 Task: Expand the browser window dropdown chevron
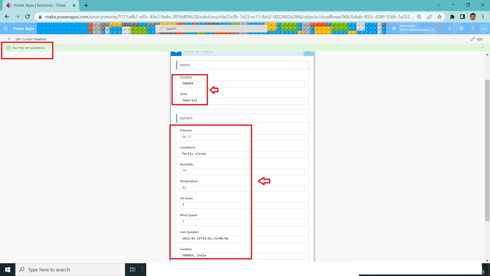tap(439, 5)
